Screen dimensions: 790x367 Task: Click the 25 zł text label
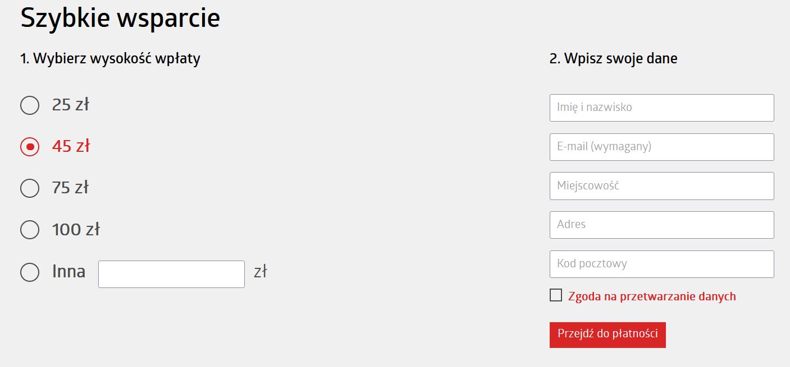(71, 105)
